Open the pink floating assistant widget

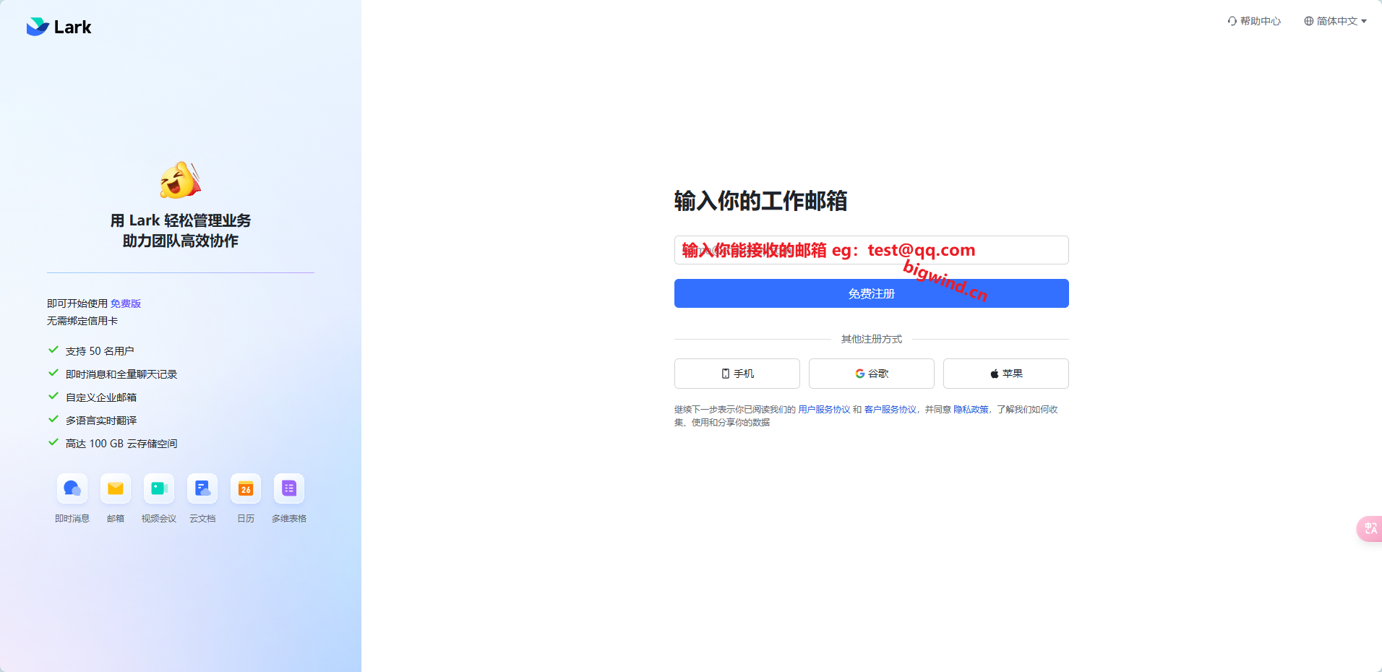(x=1370, y=529)
